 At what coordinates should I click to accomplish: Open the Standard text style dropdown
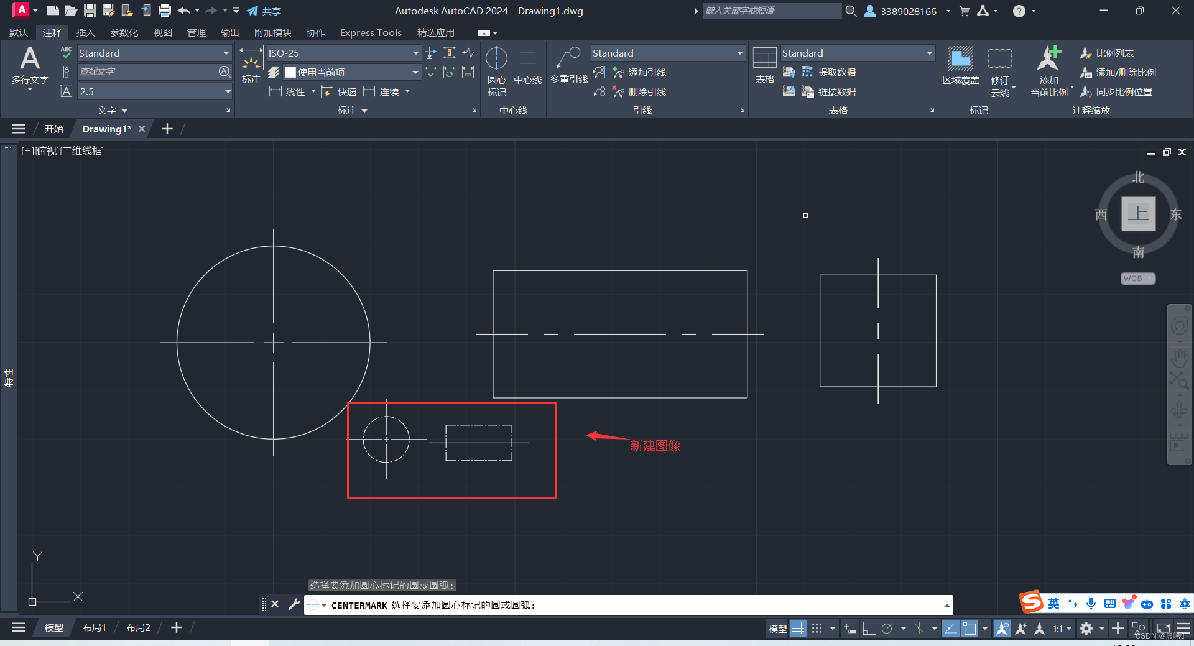225,53
